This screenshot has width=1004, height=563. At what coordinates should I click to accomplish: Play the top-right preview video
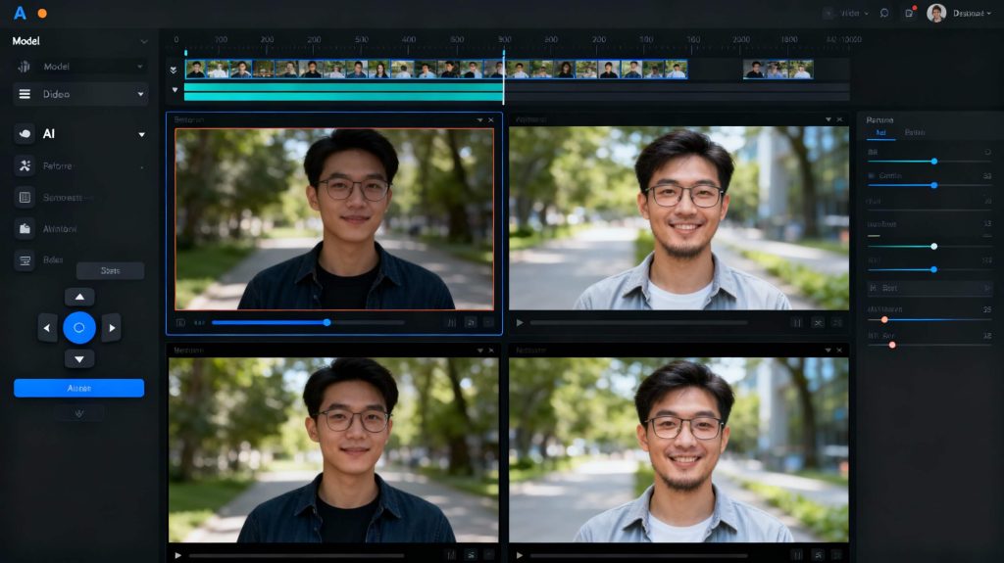[x=520, y=322]
